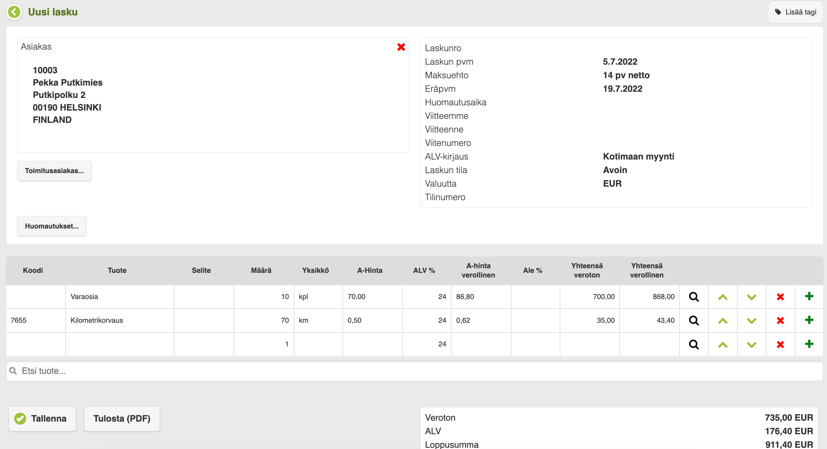
Task: Move Kilometrikorvaus row up
Action: click(x=723, y=321)
